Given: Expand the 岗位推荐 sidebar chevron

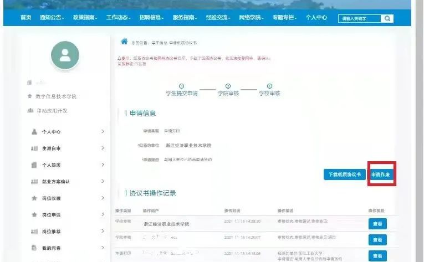Looking at the screenshot, I should 103,231.
